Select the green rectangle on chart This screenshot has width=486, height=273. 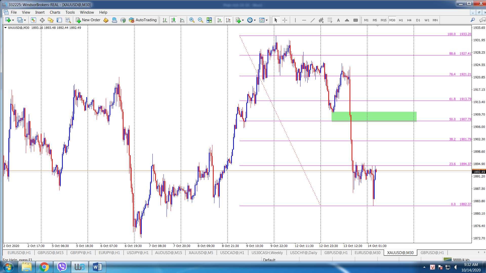click(374, 116)
